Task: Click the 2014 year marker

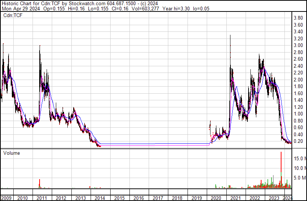Action: coord(100,198)
